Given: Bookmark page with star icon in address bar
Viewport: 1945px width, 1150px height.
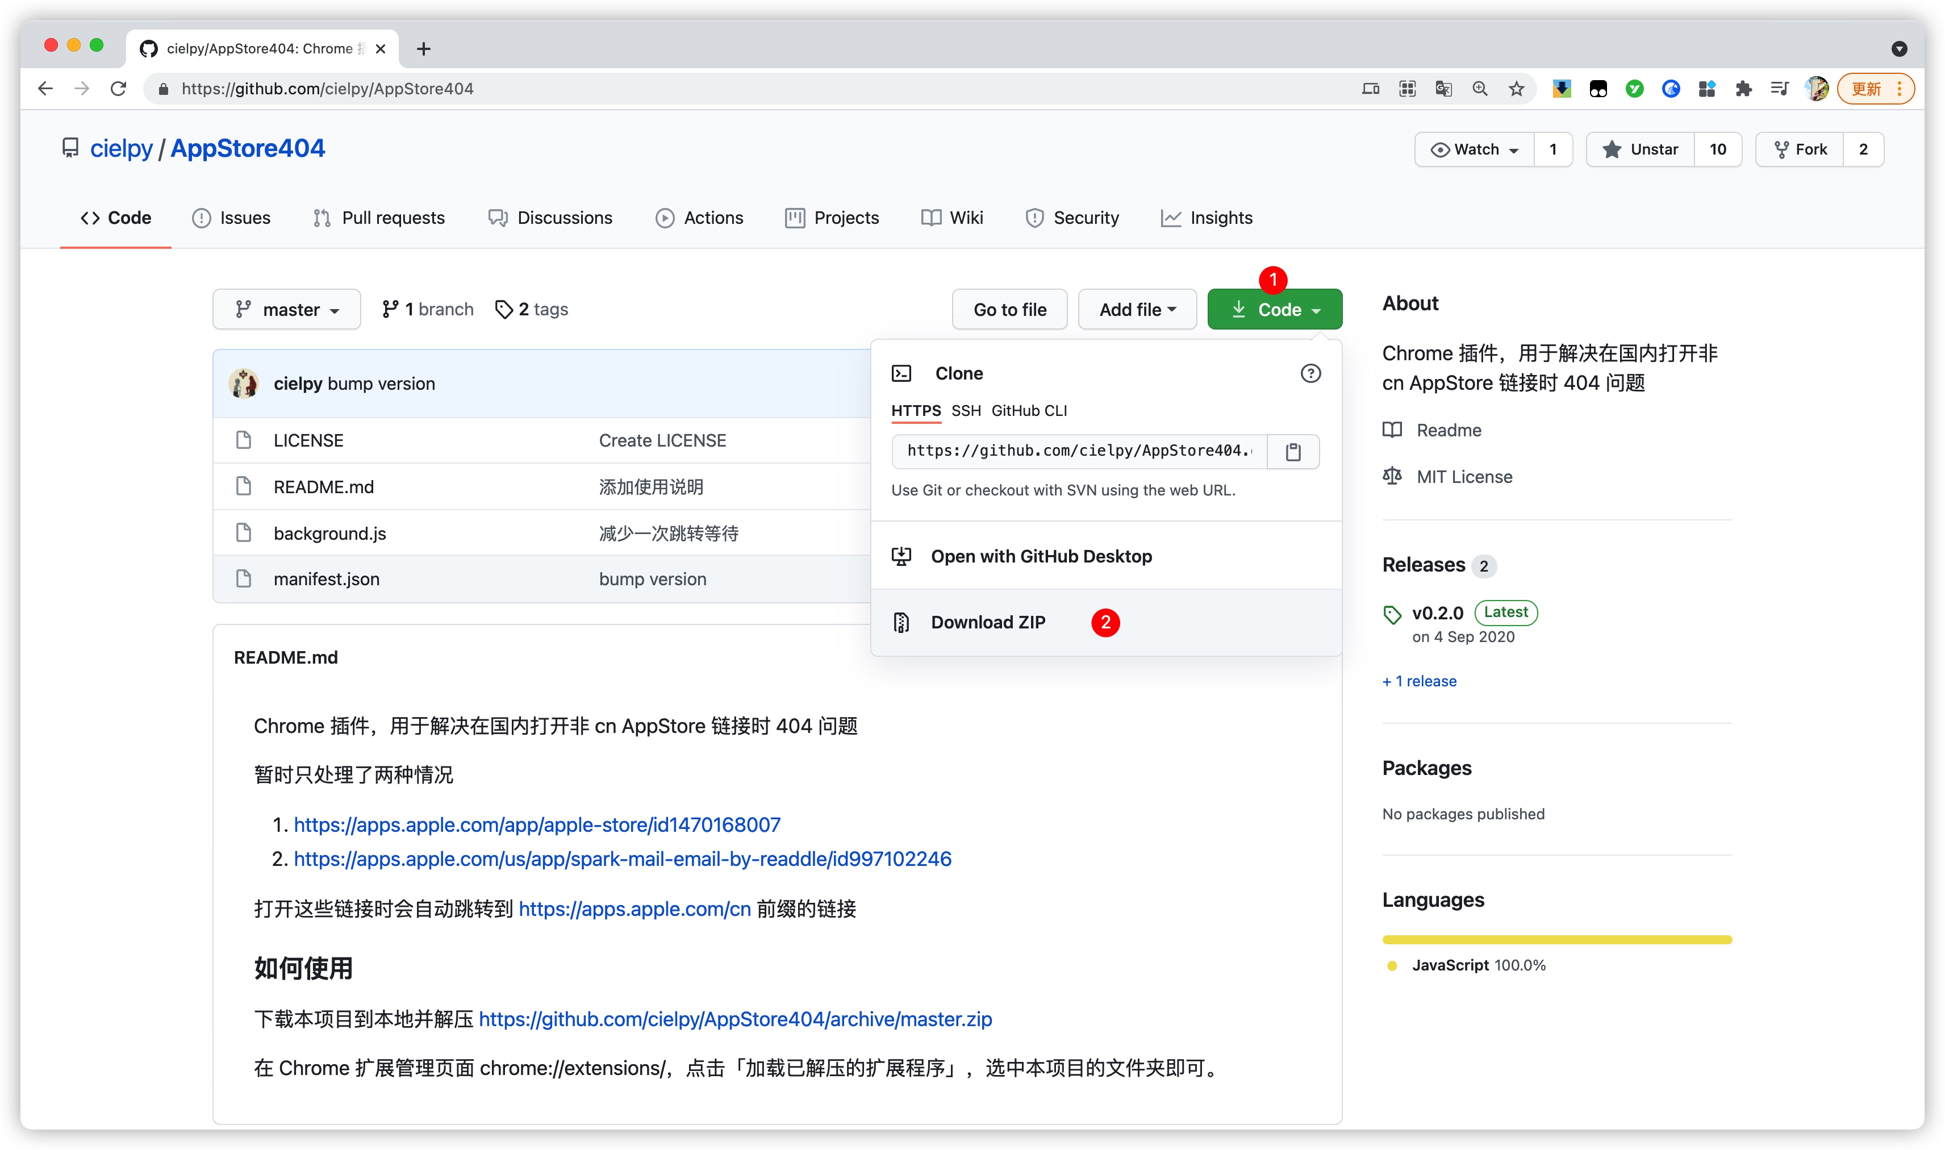Looking at the screenshot, I should [1516, 89].
